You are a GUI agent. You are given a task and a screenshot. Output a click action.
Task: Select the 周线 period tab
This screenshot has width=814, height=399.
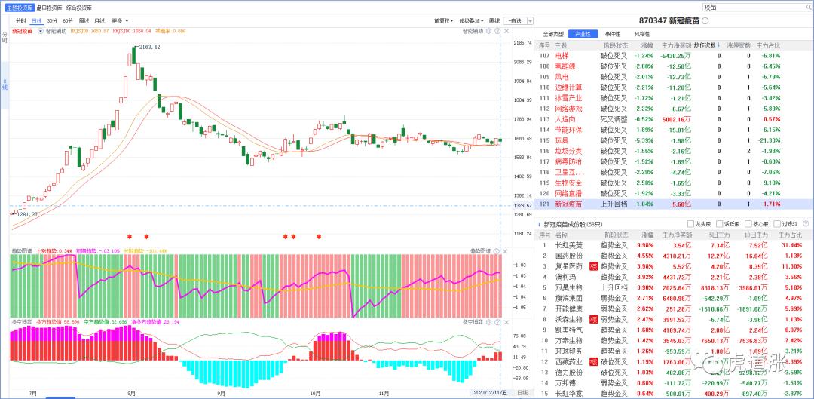[x=84, y=21]
